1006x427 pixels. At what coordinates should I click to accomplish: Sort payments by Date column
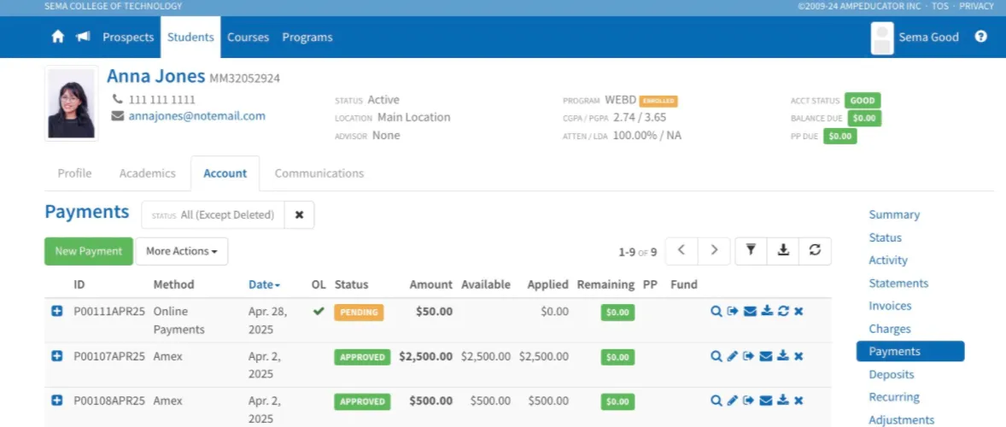[264, 284]
